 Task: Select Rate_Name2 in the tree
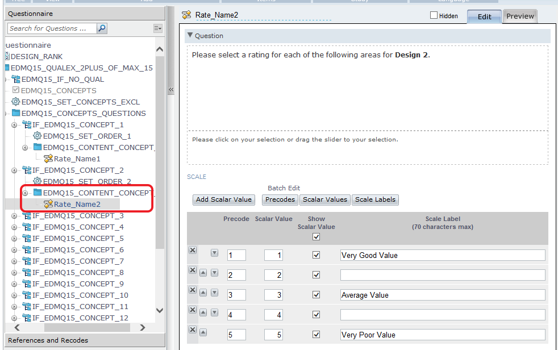(77, 204)
